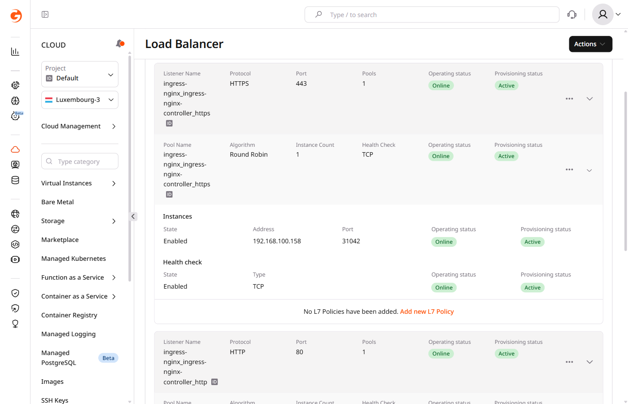Open the lightbulb icon in left rail
This screenshot has height=404, width=628.
click(x=15, y=324)
